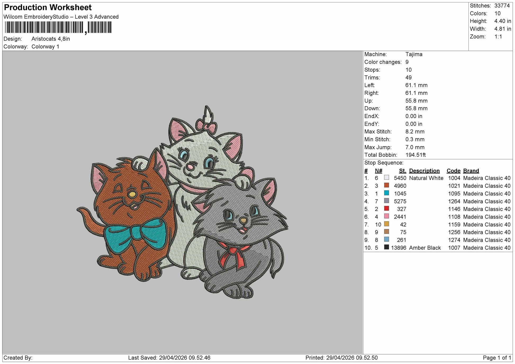Click the Code column header
The height and width of the screenshot is (364, 515).
454,171
